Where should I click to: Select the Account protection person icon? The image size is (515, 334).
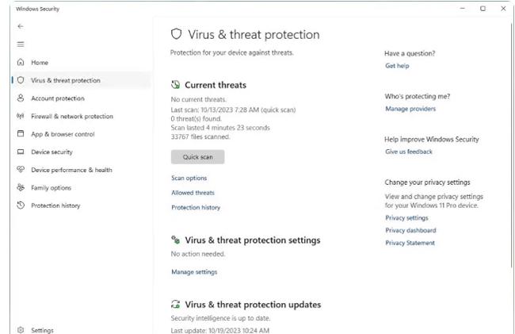21,98
